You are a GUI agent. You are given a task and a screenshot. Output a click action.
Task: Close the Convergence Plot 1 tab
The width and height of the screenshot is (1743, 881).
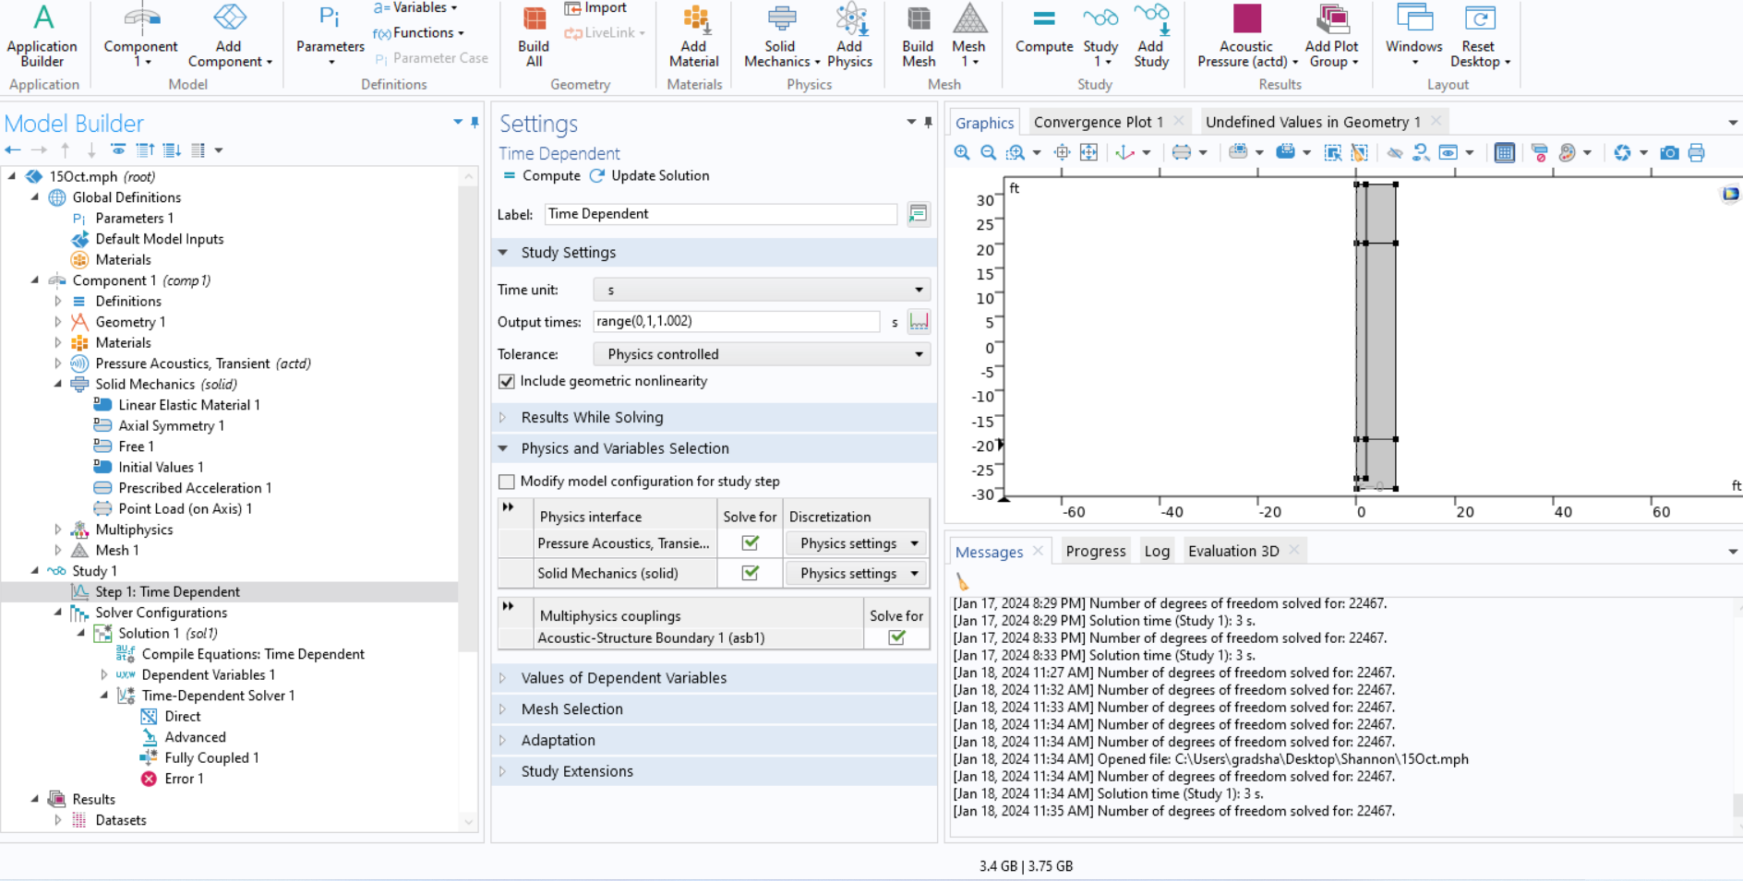(1179, 121)
